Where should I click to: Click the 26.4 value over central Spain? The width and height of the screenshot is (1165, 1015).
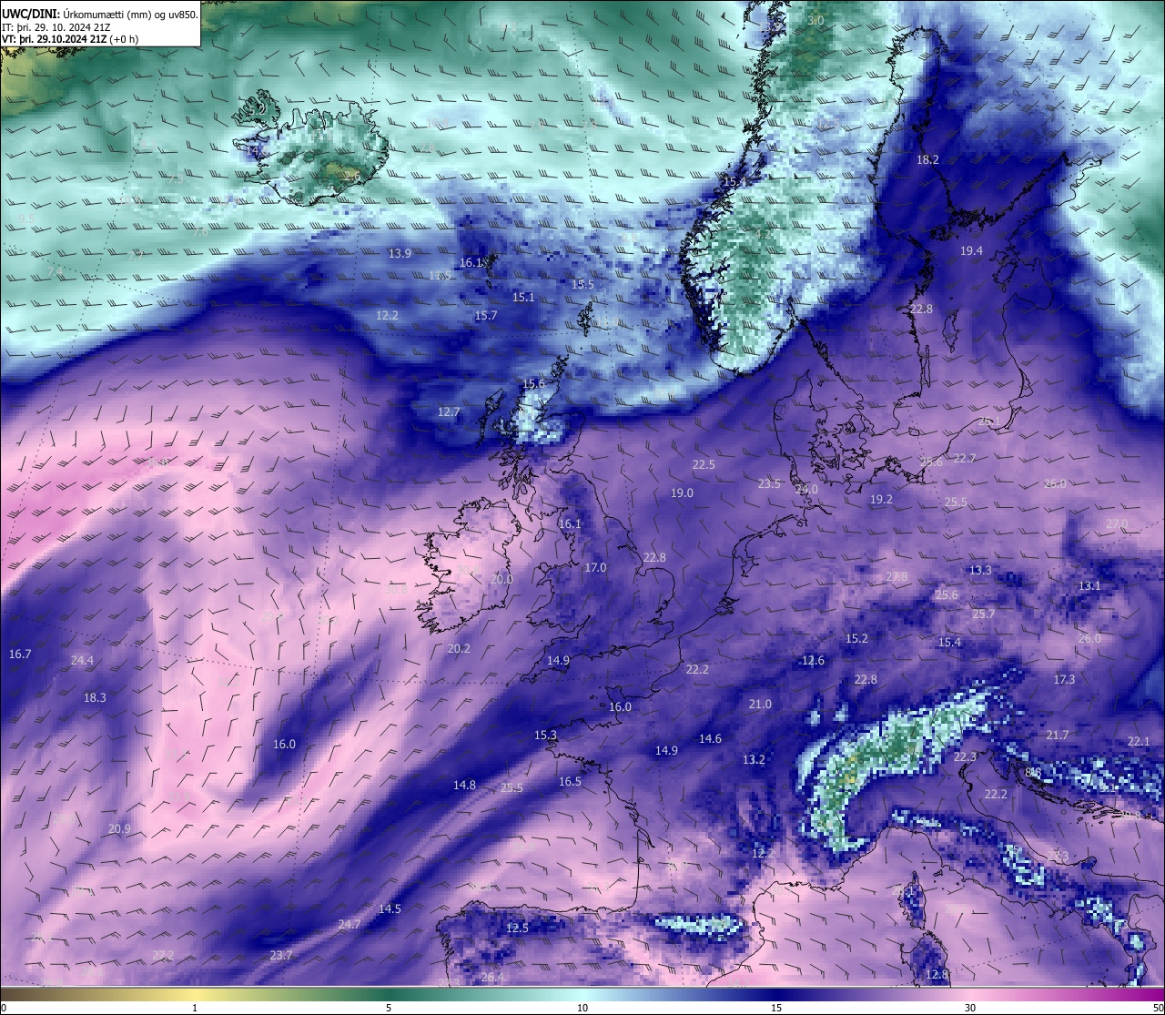point(491,977)
